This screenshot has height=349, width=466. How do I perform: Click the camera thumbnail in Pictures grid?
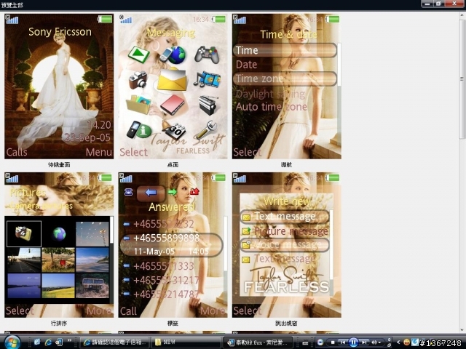24,234
